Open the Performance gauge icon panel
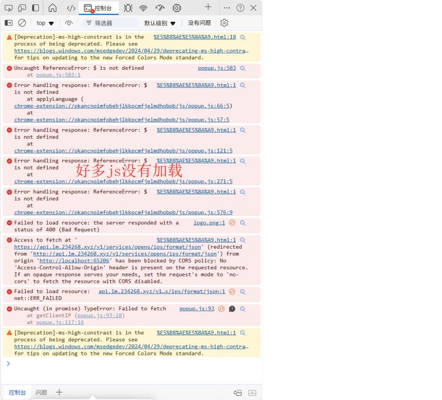Screen dimensions: 442x400 160,8
